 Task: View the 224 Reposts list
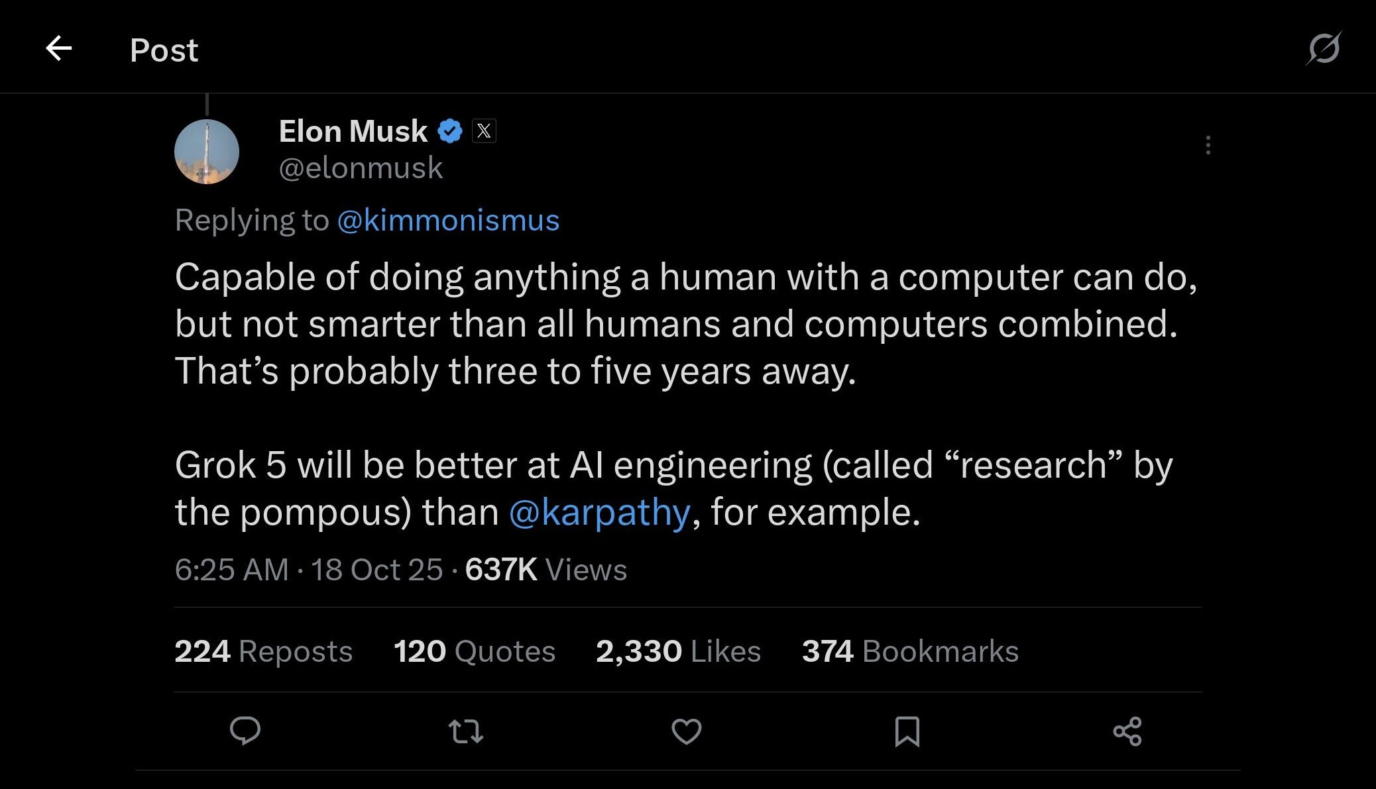263,651
